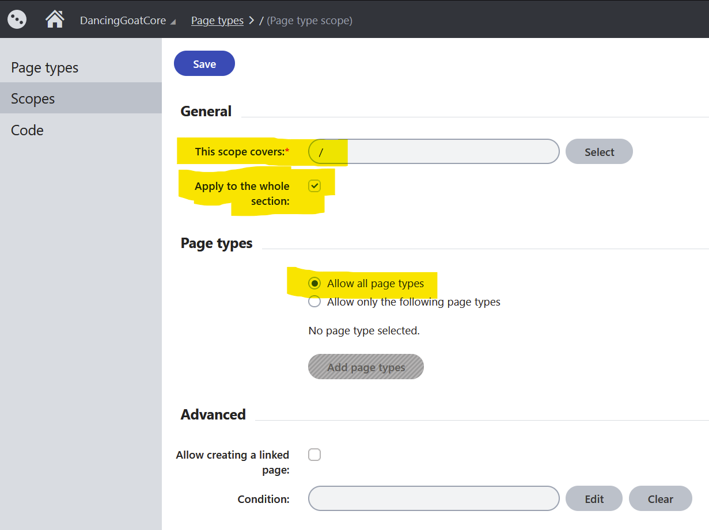Click Edit beside the Condition field

(x=594, y=498)
